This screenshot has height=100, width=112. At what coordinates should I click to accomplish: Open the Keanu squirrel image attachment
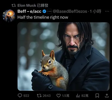click(x=64, y=56)
